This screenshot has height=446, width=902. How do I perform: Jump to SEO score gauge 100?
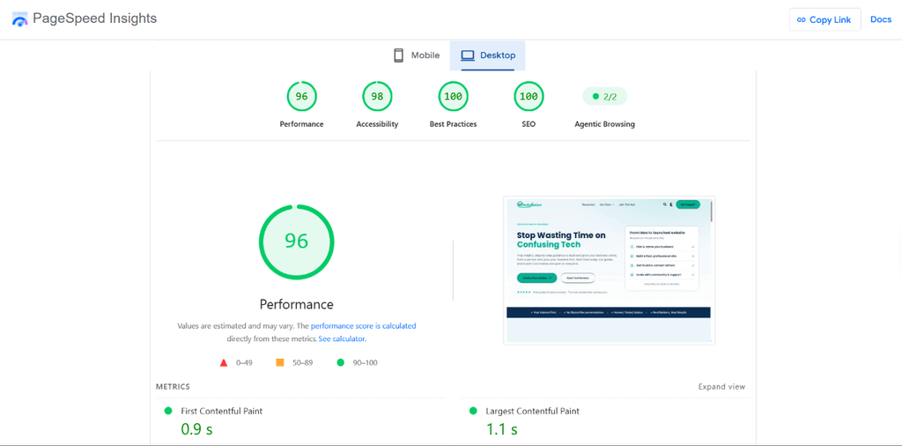click(x=529, y=97)
